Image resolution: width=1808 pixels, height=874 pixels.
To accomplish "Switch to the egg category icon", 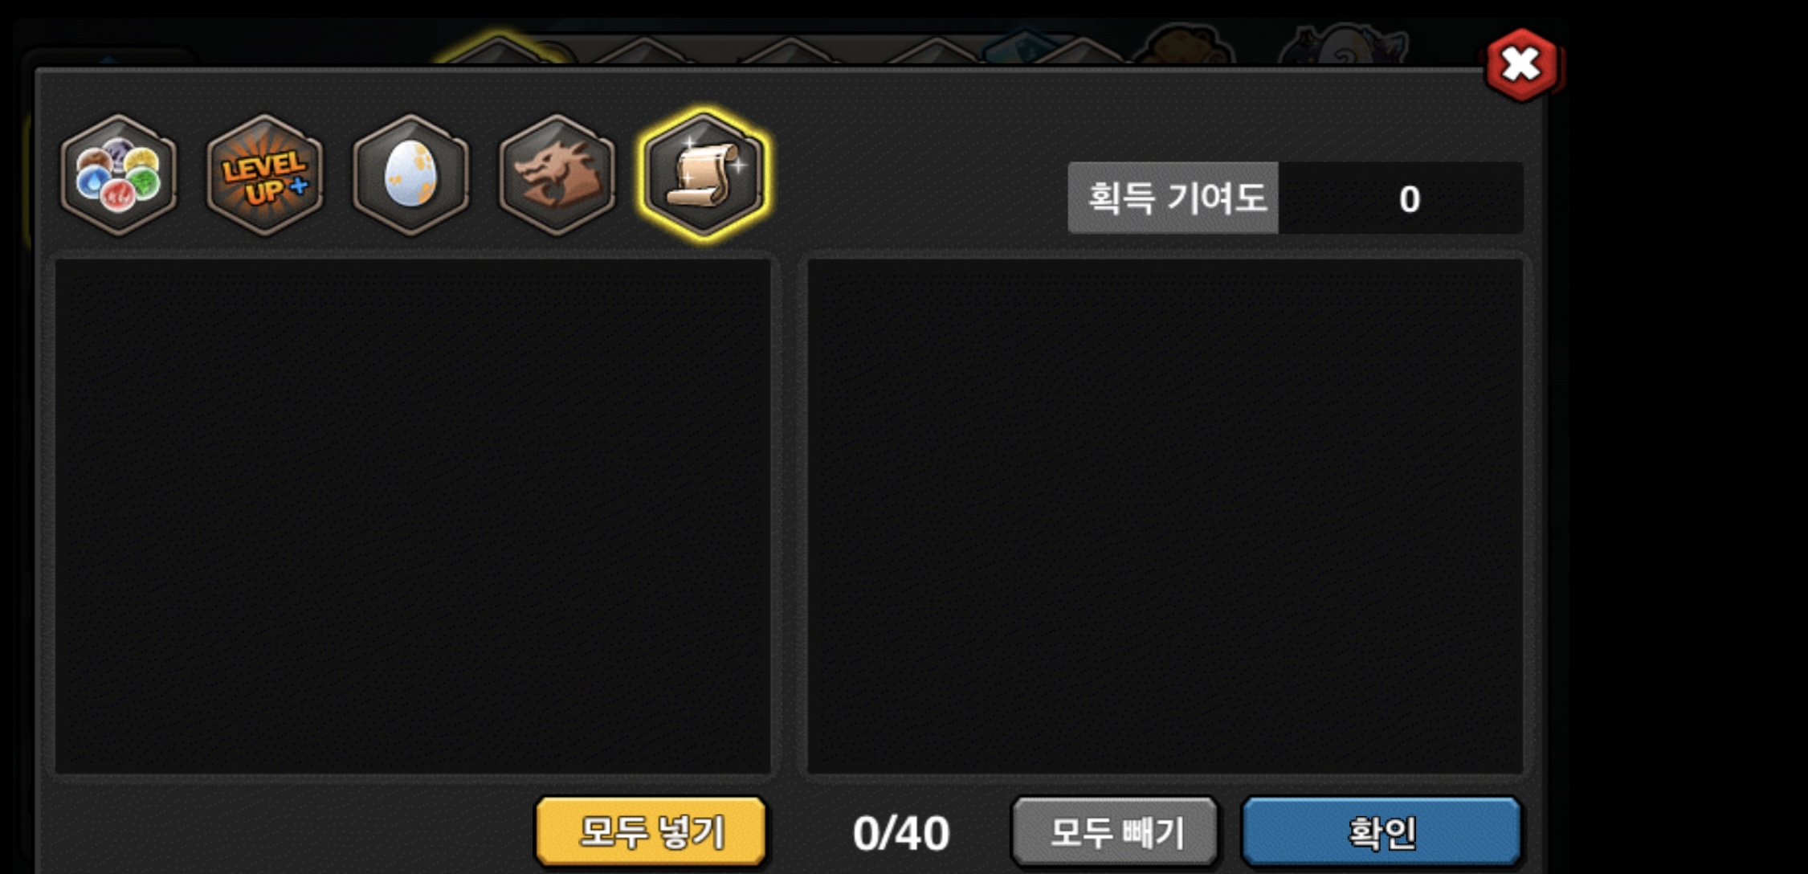I will [410, 174].
